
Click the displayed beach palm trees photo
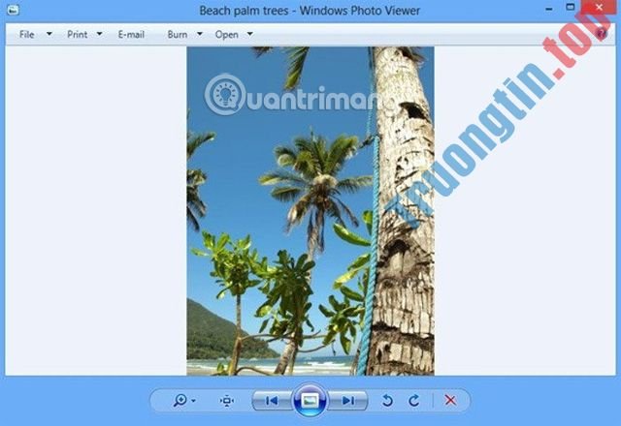[x=310, y=211]
